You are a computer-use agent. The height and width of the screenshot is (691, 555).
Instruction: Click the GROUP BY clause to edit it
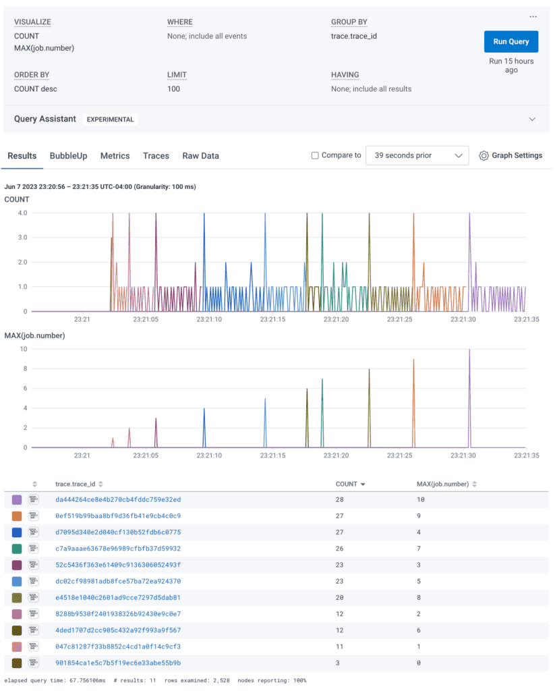pos(349,22)
